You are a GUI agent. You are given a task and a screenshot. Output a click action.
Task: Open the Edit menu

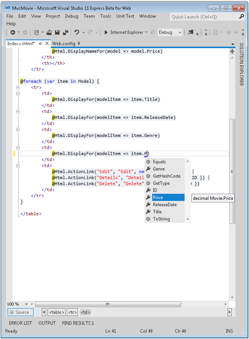(22, 16)
